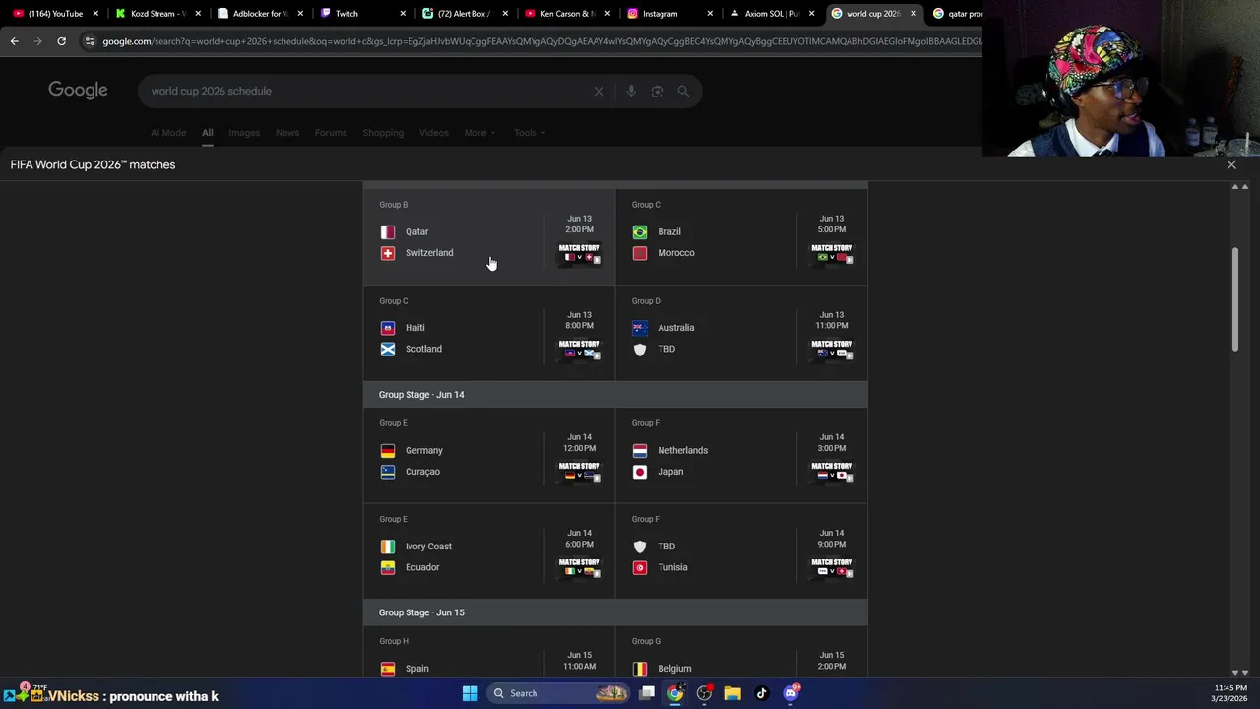Expand the More search options dropdown
Screen dimensions: 1260x709
[479, 133]
